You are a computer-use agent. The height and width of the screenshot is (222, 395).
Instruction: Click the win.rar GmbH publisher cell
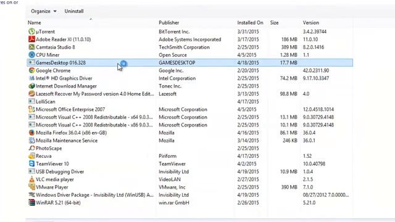click(x=174, y=203)
